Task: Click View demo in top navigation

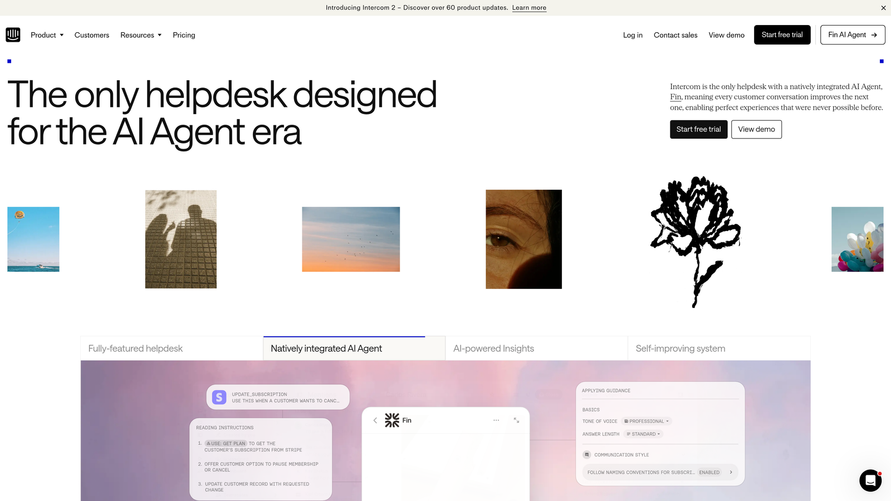Action: click(726, 35)
